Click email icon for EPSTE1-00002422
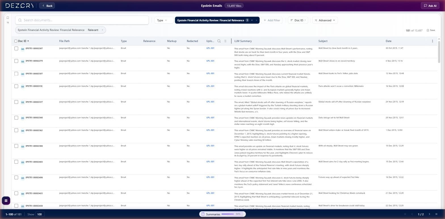This screenshot has width=445, height=219. click(x=23, y=193)
